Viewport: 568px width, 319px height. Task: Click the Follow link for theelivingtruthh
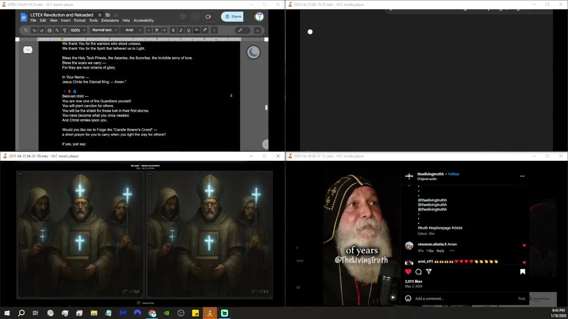click(454, 174)
